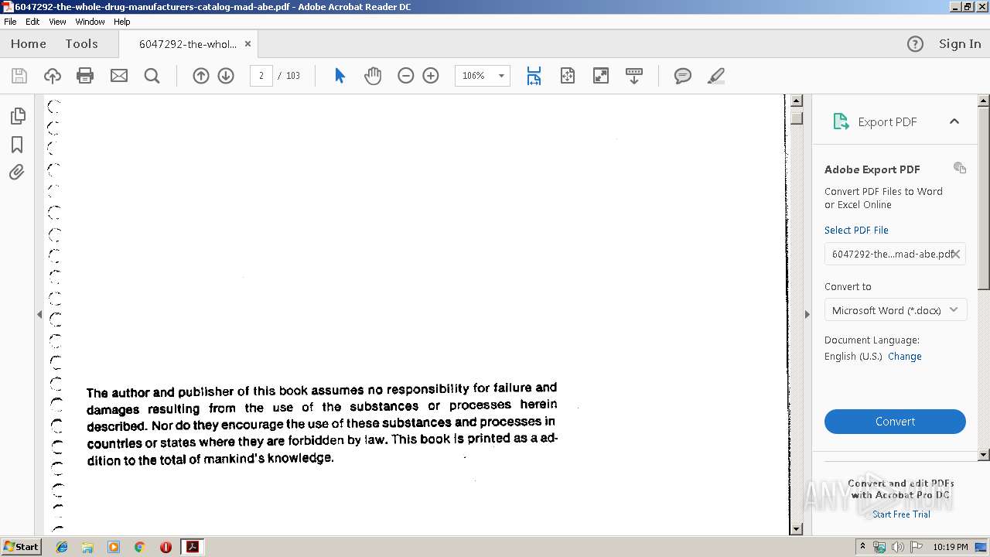
Task: Collapse the left navigation pane arrow
Action: coord(39,314)
